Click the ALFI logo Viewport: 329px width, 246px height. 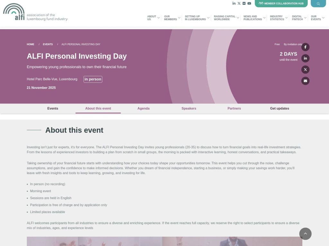click(x=35, y=12)
